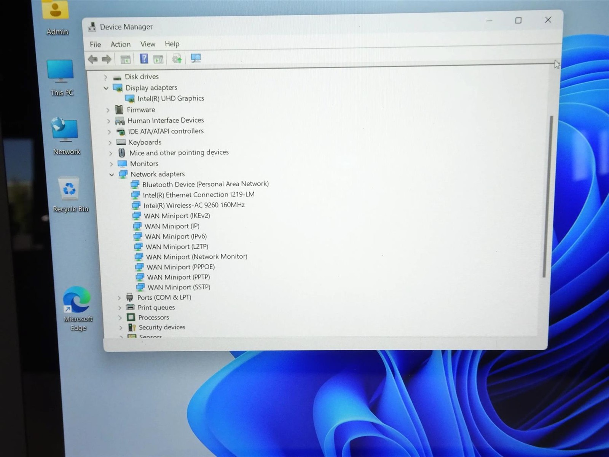Expand the Ports (COM & LPT) category
Image resolution: width=609 pixels, height=457 pixels.
coord(119,297)
